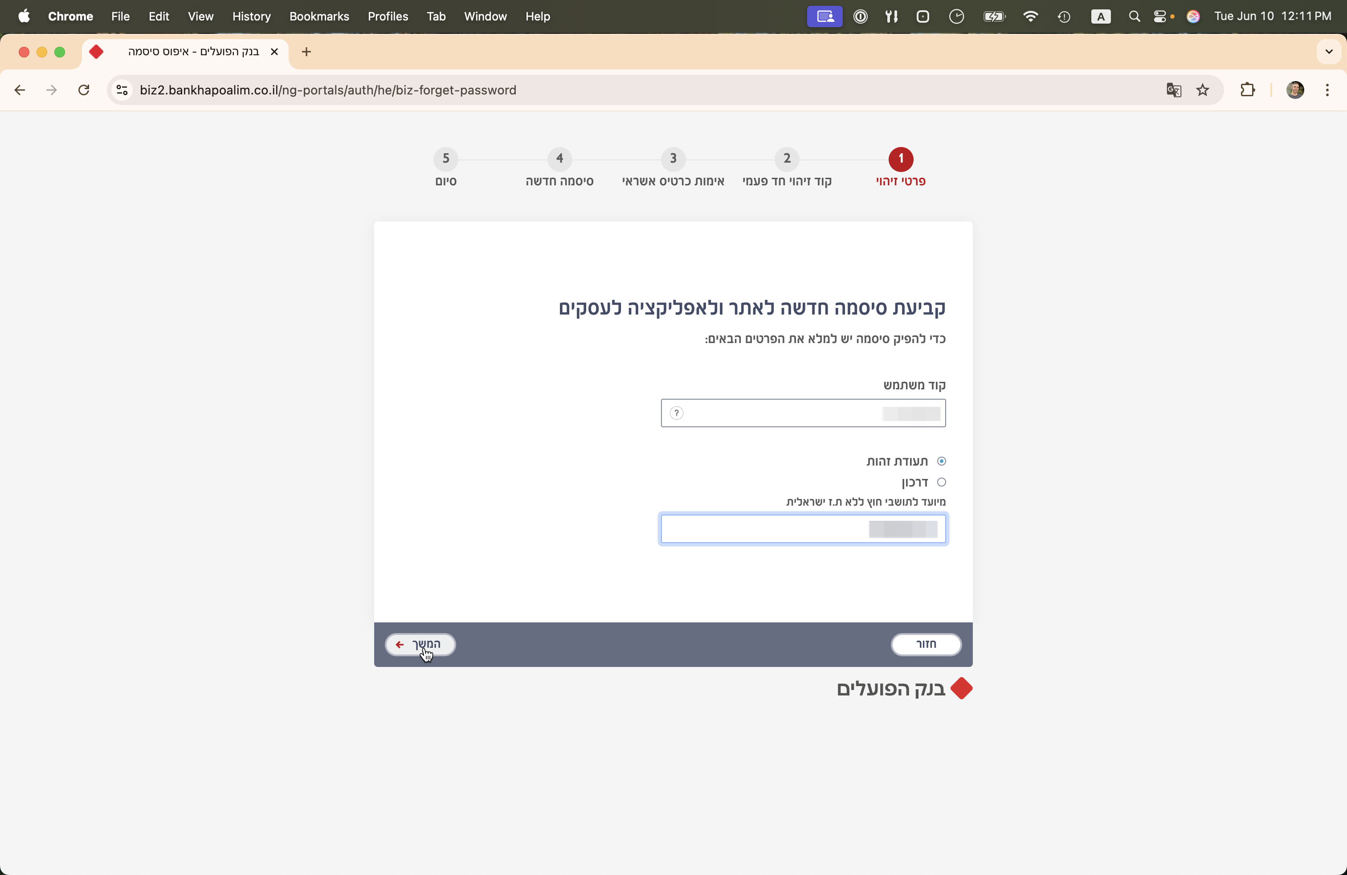1347x875 pixels.
Task: Click the screen sharing menu bar icon
Action: [824, 16]
